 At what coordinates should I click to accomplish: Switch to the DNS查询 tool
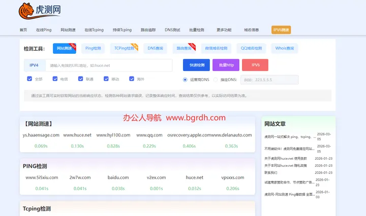pyautogui.click(x=155, y=48)
